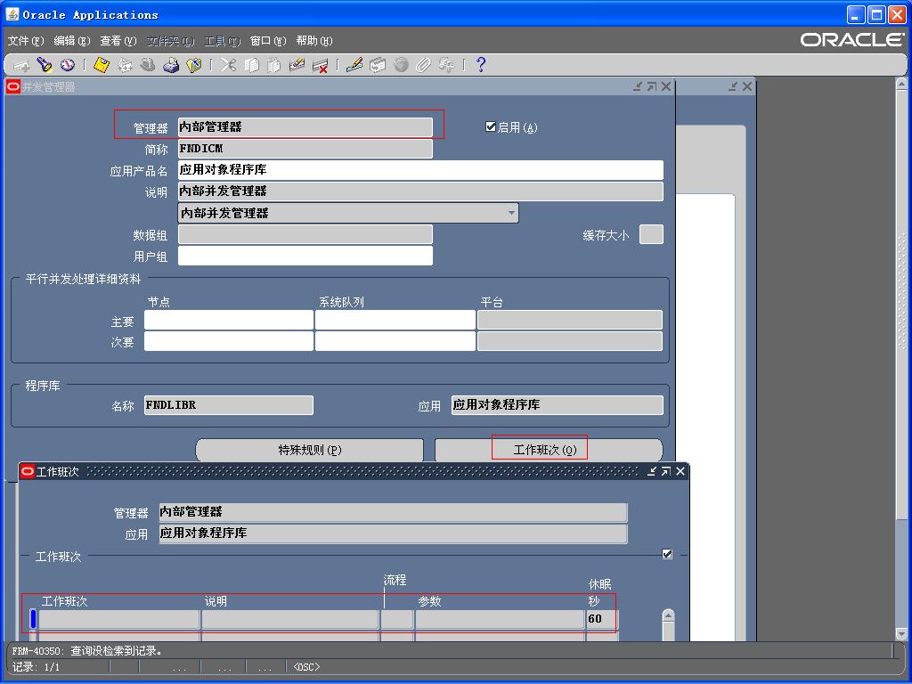This screenshot has height=684, width=912.
Task: Click the Edit Field pencil icon
Action: point(354,65)
